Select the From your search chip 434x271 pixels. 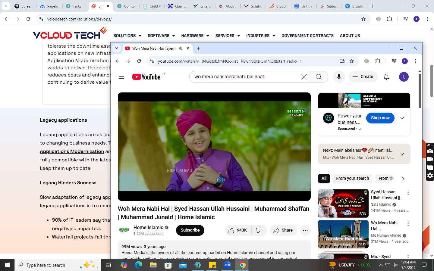[x=353, y=178]
